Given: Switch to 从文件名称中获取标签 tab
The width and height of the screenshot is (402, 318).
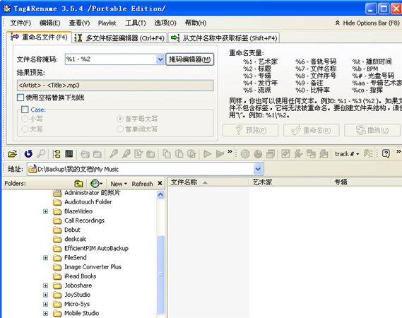Looking at the screenshot, I should point(224,38).
